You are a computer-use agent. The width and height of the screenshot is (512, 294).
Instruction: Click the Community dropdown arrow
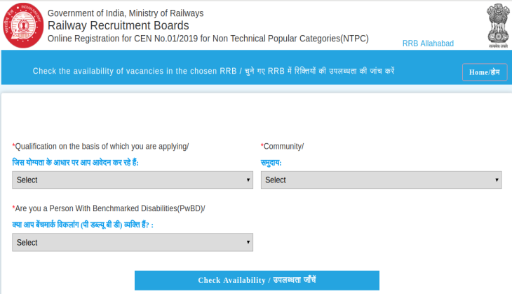click(x=497, y=180)
